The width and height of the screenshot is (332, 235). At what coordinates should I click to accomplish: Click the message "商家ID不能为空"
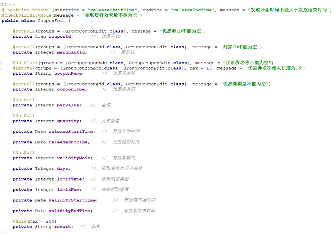point(240,47)
